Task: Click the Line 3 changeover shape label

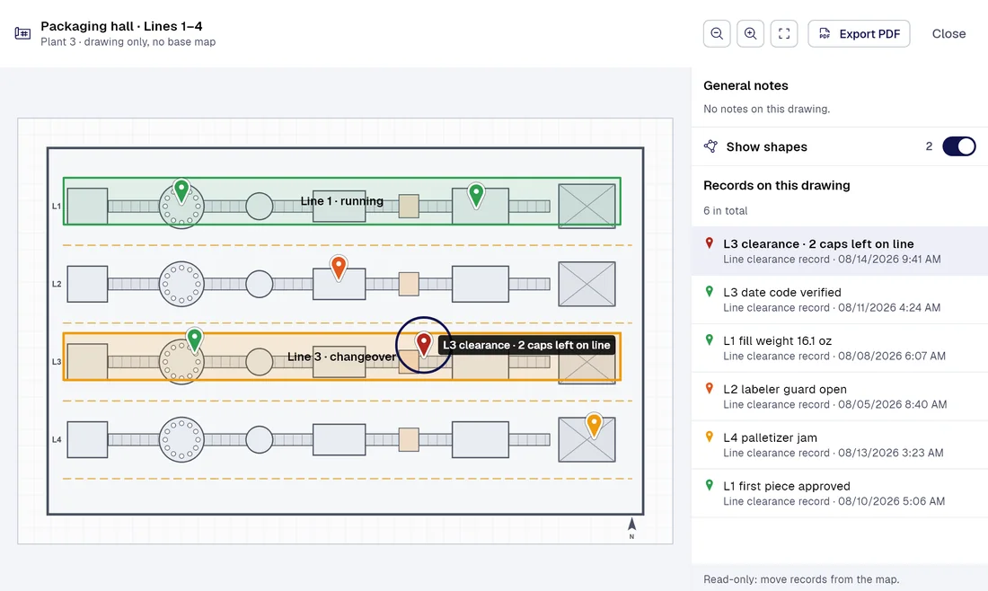Action: point(341,357)
